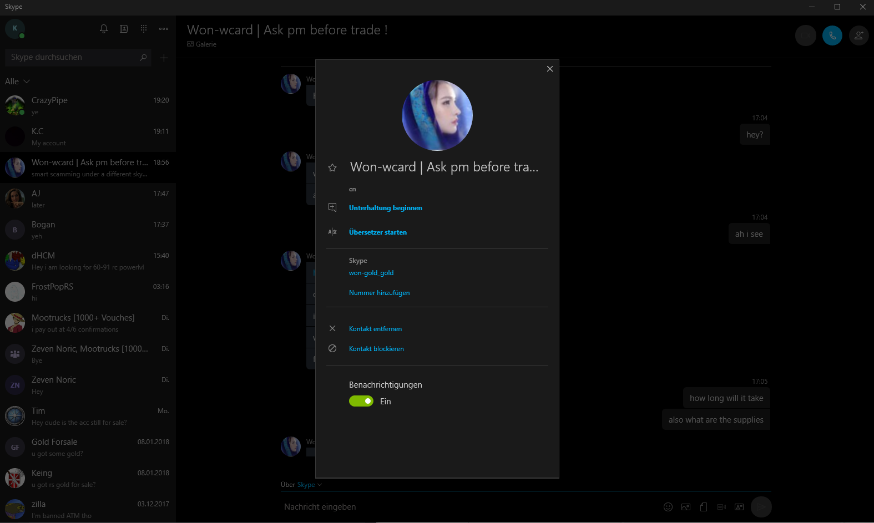Click the search magnifier icon

(x=143, y=57)
